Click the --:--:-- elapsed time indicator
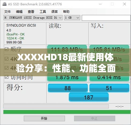131x125 pixels. point(120,106)
